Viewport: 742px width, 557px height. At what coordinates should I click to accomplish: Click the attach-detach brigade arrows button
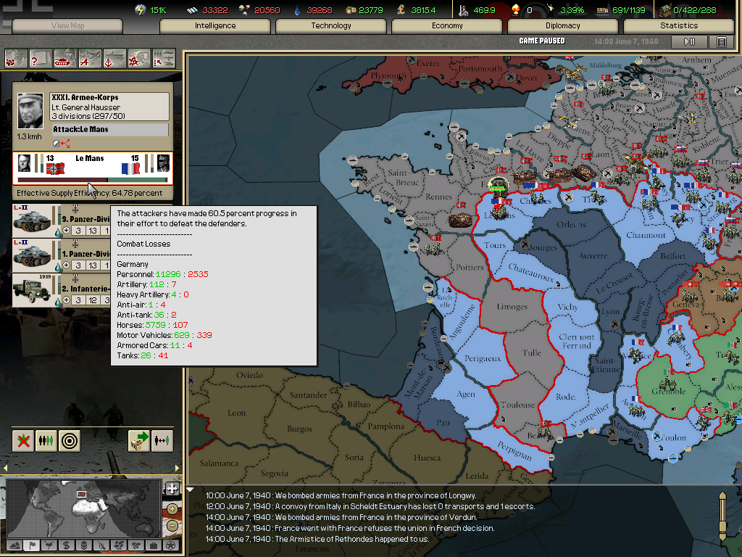click(x=162, y=441)
